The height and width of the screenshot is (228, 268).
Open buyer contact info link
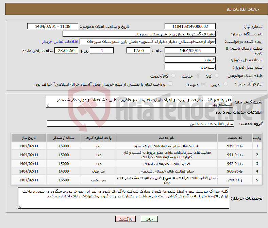tap(60, 42)
